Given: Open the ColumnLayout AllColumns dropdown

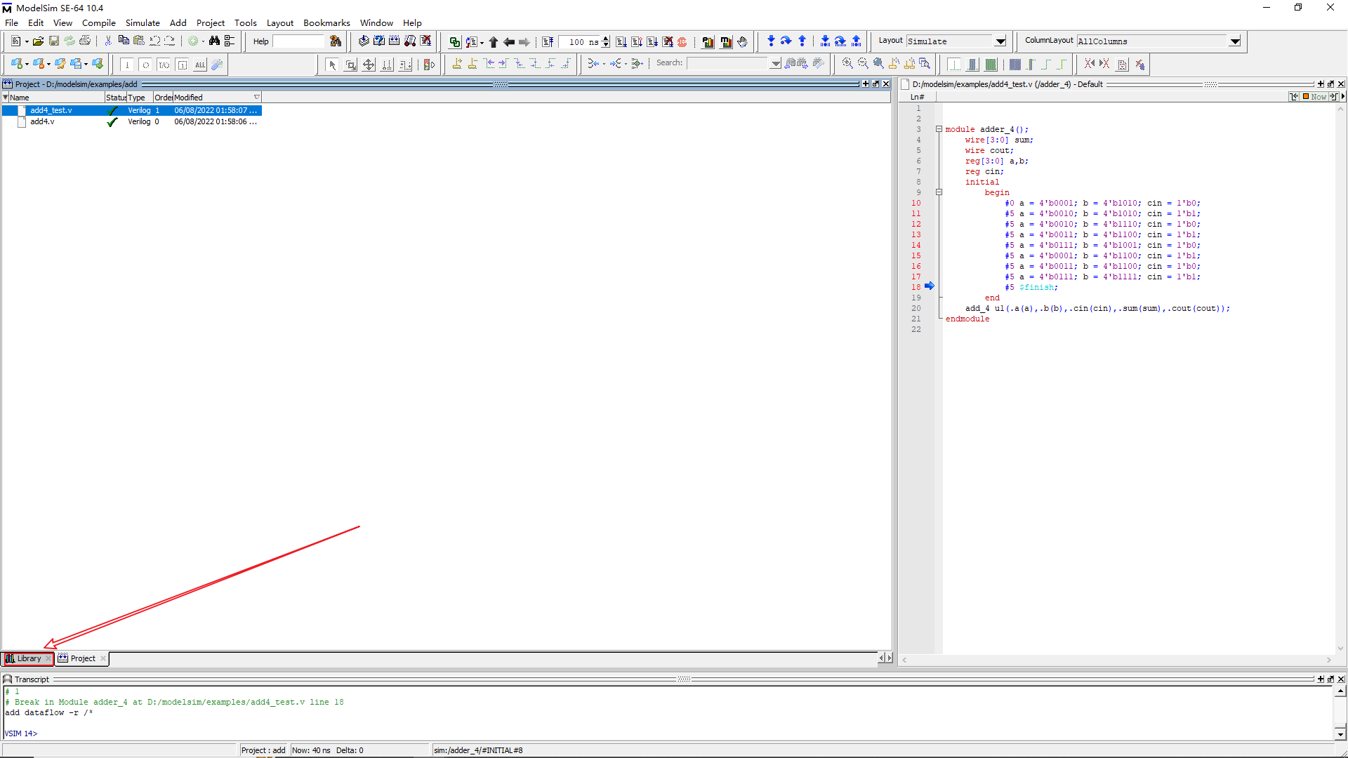Looking at the screenshot, I should [x=1234, y=41].
